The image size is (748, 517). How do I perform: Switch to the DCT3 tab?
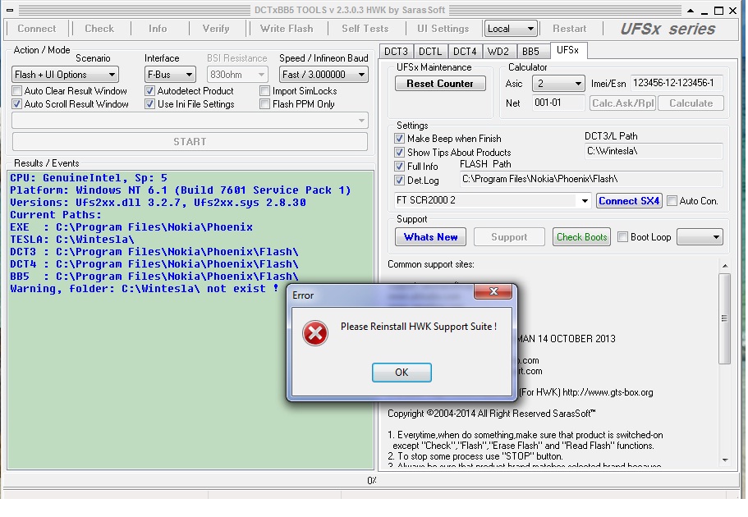point(396,52)
